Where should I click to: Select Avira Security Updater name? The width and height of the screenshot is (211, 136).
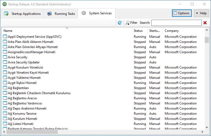[x=24, y=62]
